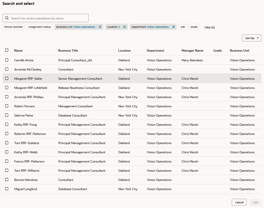The width and height of the screenshot is (264, 208).
Task: Select the checkbox for Amanda RRF-Phillips
Action: [7, 97]
